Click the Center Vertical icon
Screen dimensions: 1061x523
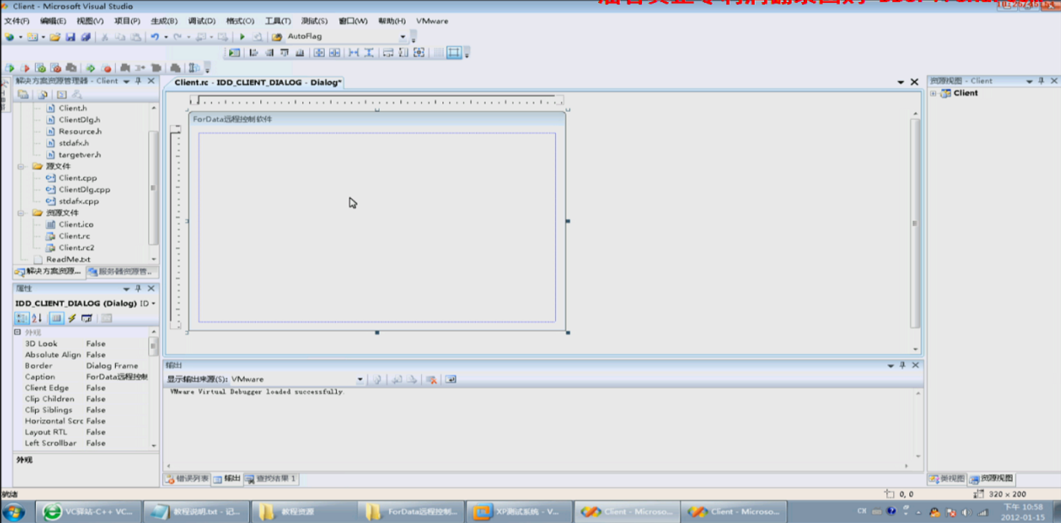click(319, 53)
